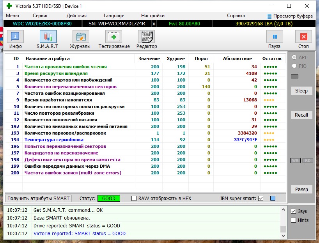Click log line Victoria reported: SMART status = GOOD
Viewport: 319px width, 243px height.
[x=79, y=233]
